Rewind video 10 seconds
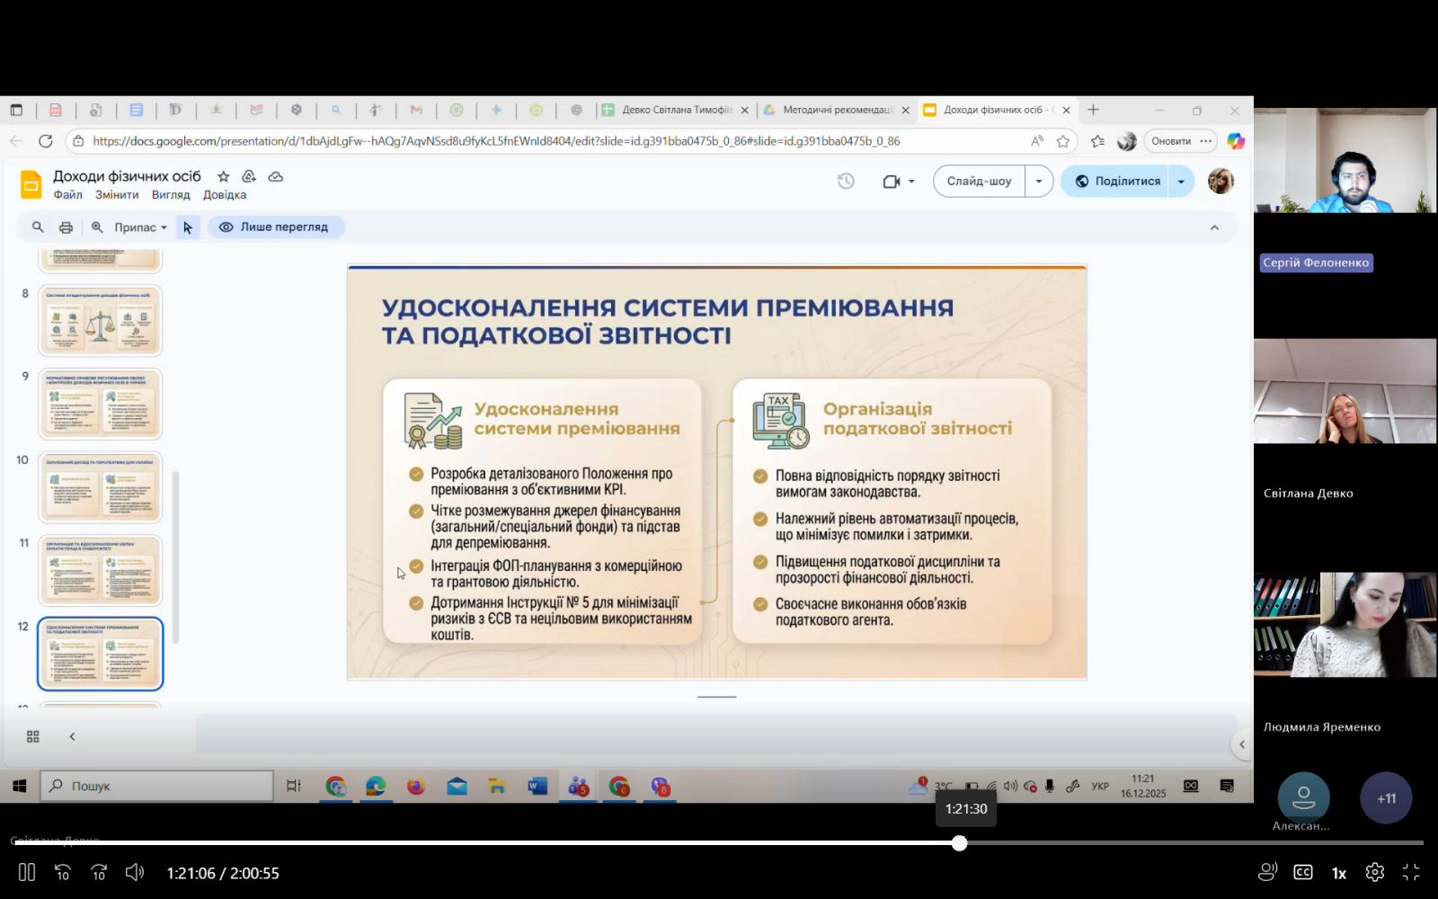The width and height of the screenshot is (1438, 899). (x=63, y=872)
